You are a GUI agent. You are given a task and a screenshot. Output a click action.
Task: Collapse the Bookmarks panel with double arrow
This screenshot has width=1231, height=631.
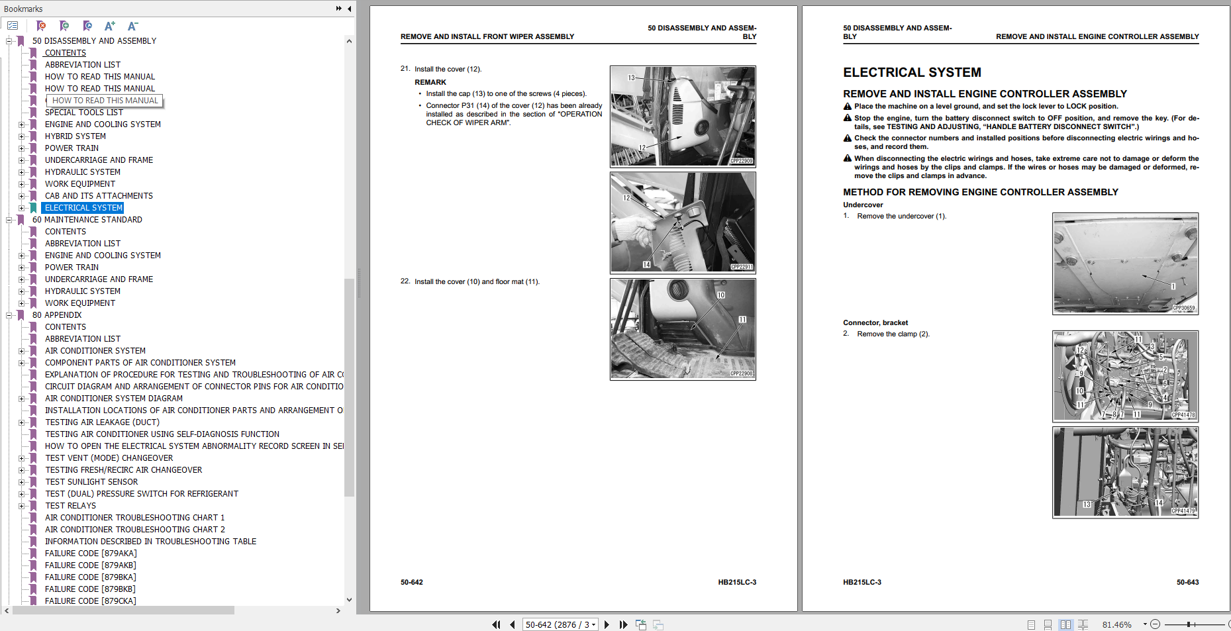[338, 9]
